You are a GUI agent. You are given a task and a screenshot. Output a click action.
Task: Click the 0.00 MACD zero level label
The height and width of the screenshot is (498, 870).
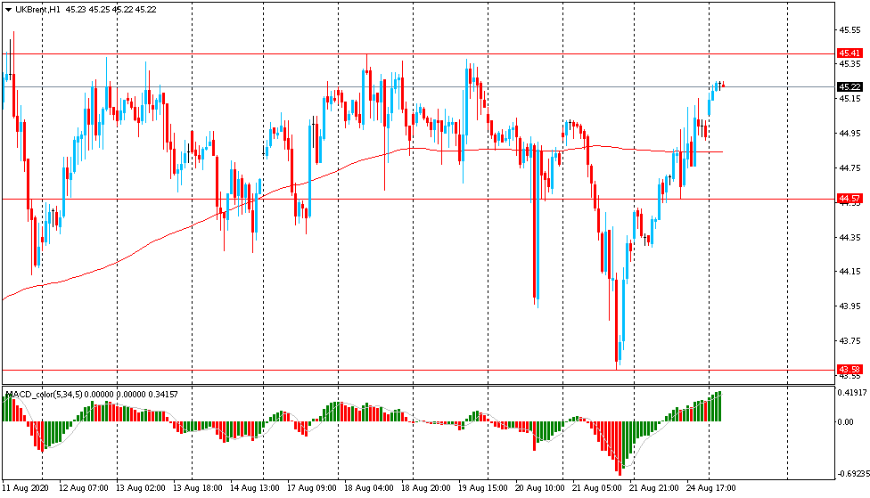coord(845,421)
